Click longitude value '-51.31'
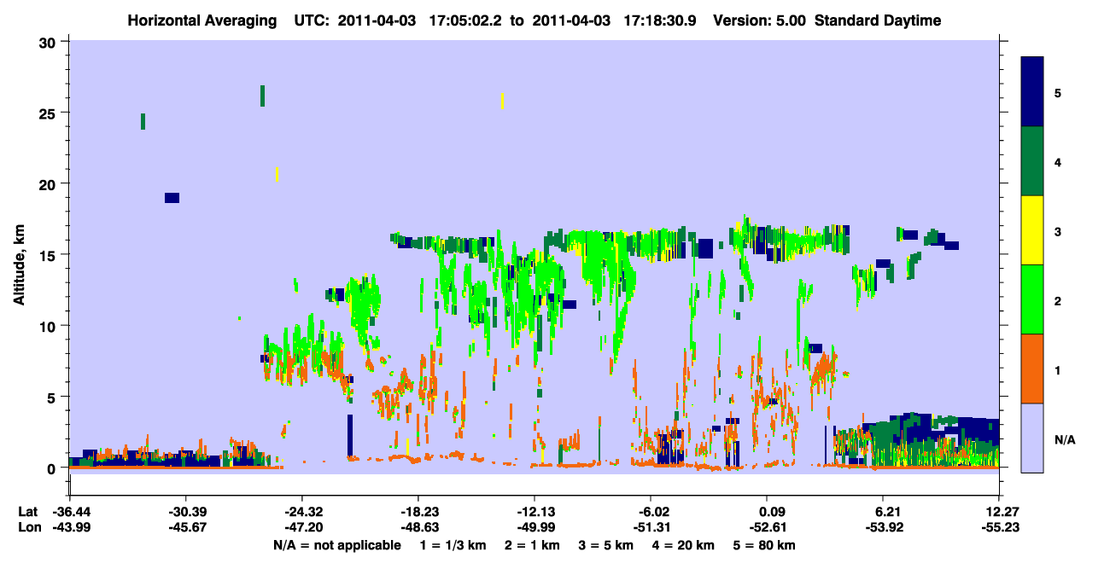The width and height of the screenshot is (1110, 569). [x=651, y=528]
